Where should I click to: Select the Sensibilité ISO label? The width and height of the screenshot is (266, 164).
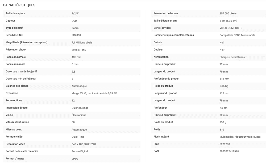tap(14, 35)
